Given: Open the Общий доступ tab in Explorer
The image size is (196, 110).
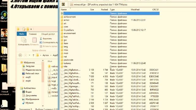Looking at the screenshot, I should coord(48,34).
